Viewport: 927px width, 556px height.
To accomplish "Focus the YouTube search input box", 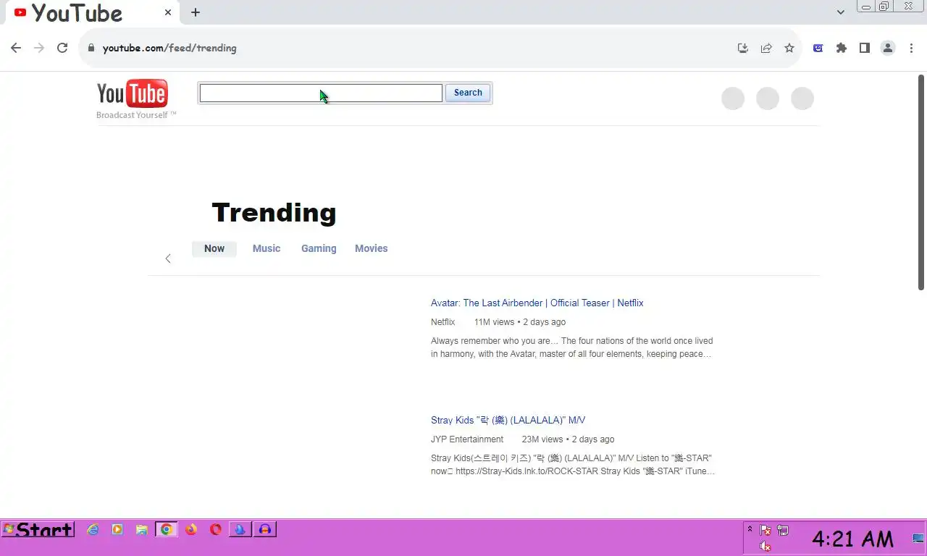I will pyautogui.click(x=321, y=93).
